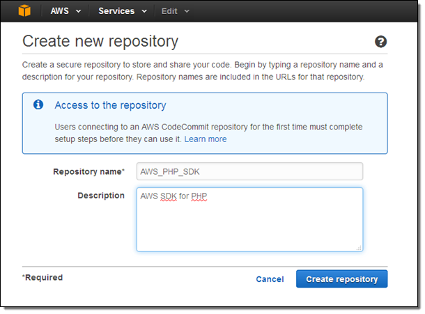Focus the Repository name text field

[x=249, y=171]
